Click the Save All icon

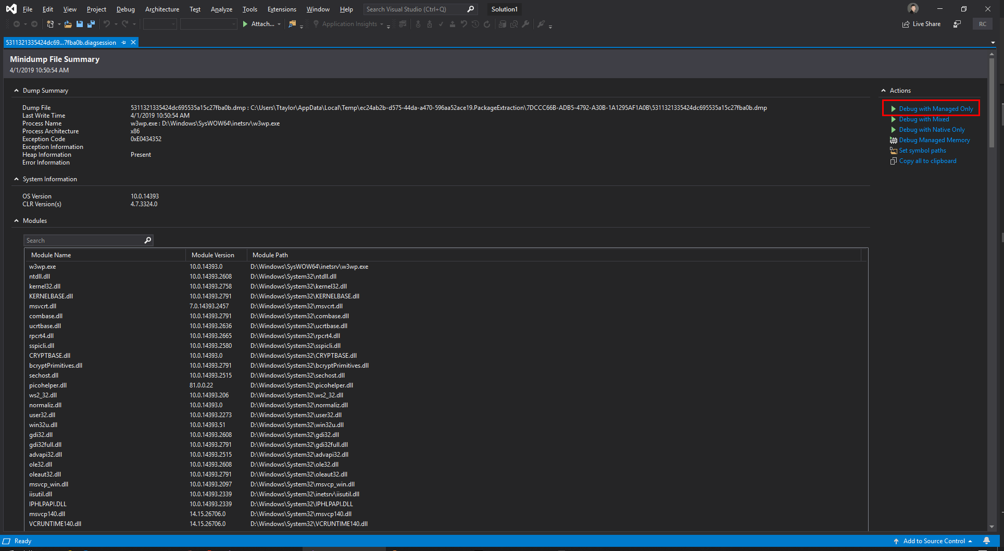click(x=91, y=24)
